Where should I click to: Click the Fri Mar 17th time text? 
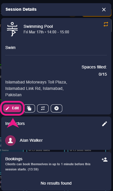click(x=46, y=32)
